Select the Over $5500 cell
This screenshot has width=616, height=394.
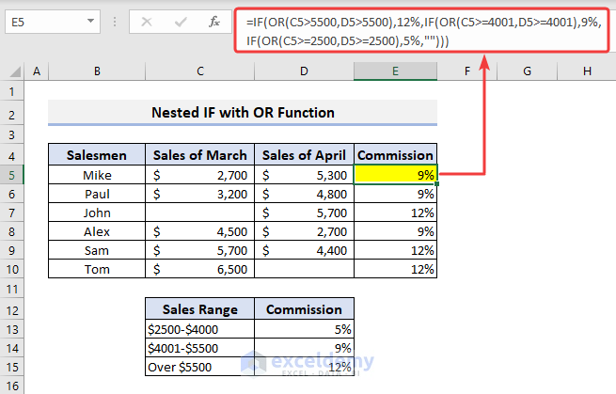coord(199,368)
